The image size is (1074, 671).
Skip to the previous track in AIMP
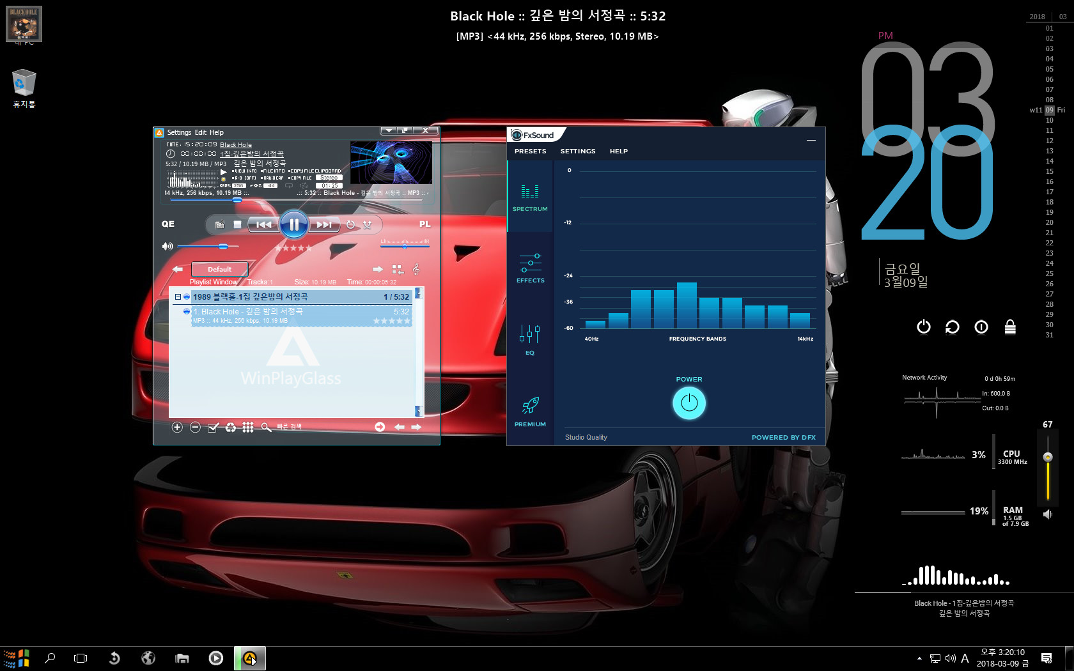(263, 224)
